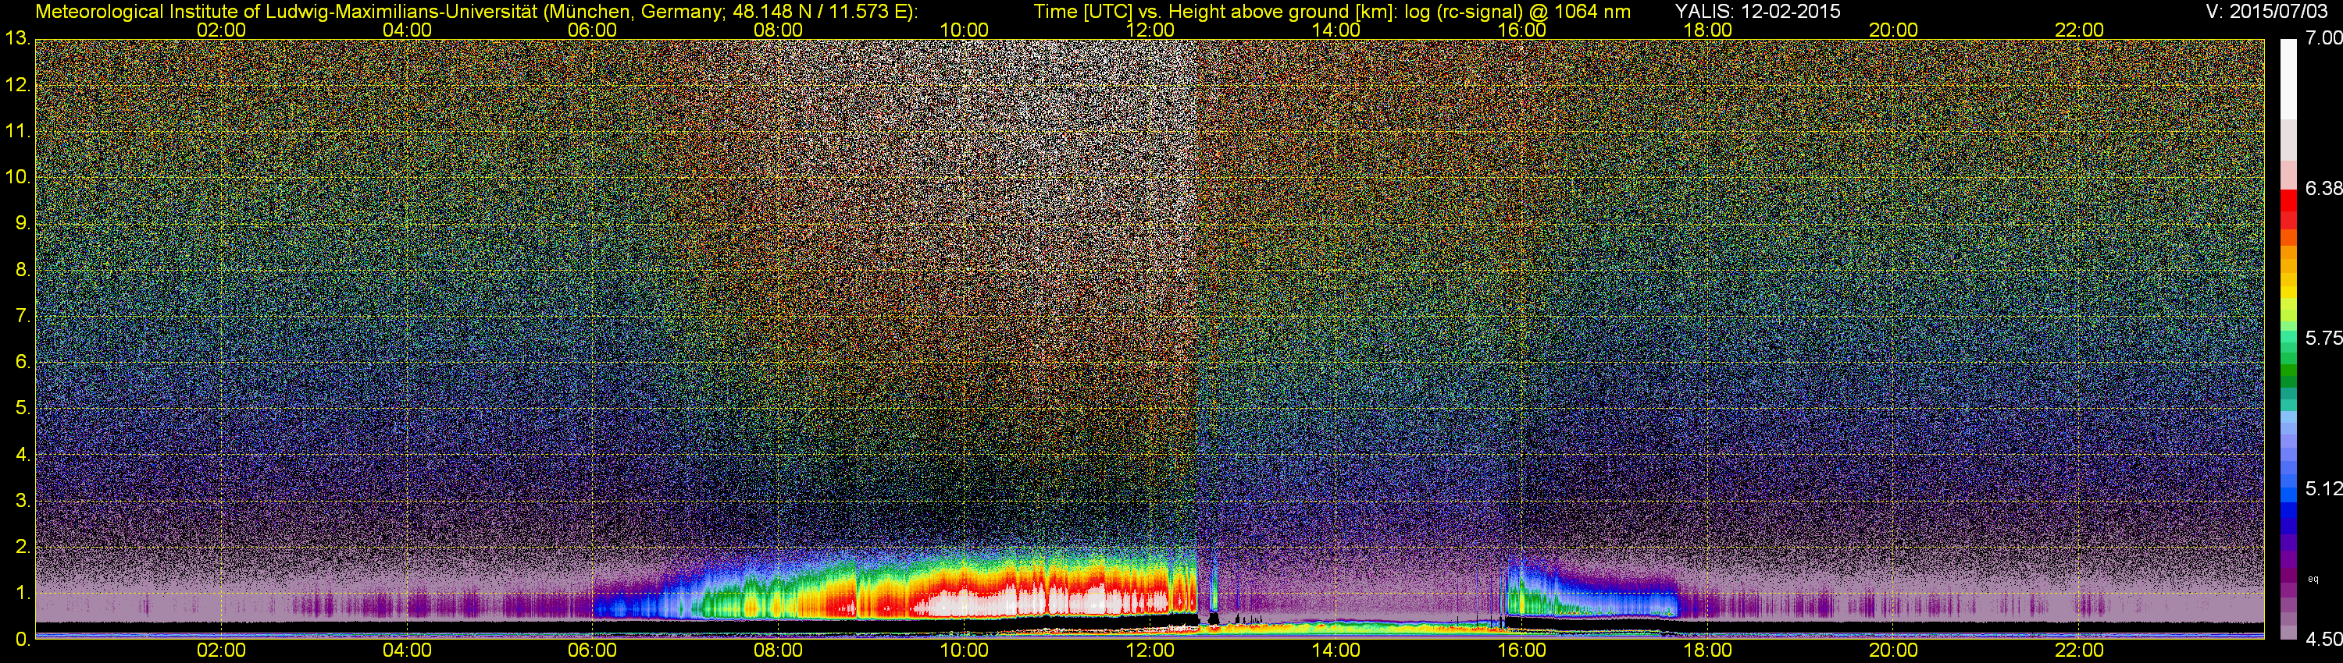Click the 4 km height axis label
Screen dimensions: 2343x663
(23, 454)
